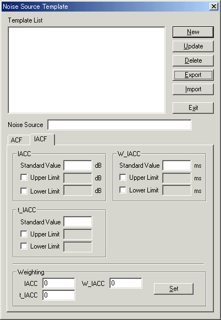Exit the Noise Source Template dialog
Image resolution: width=221 pixels, height=320 pixels.
coord(193,108)
